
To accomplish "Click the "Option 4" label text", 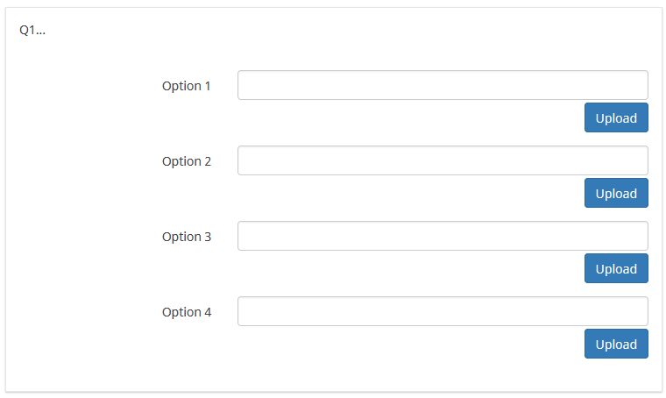I will point(187,312).
